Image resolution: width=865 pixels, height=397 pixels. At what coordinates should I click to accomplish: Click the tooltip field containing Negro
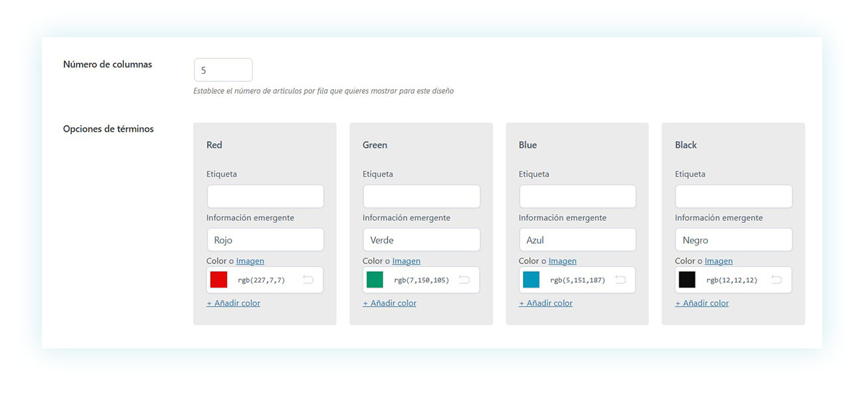[734, 240]
